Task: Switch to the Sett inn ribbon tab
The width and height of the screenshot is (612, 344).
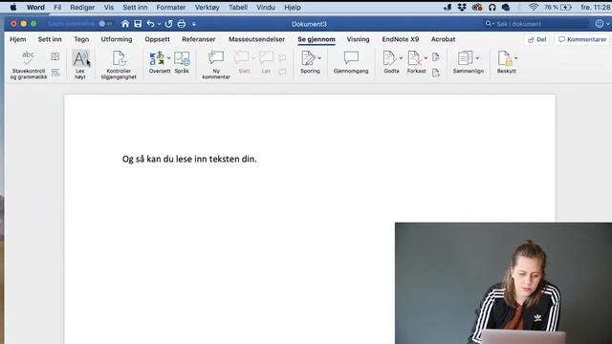Action: click(50, 39)
